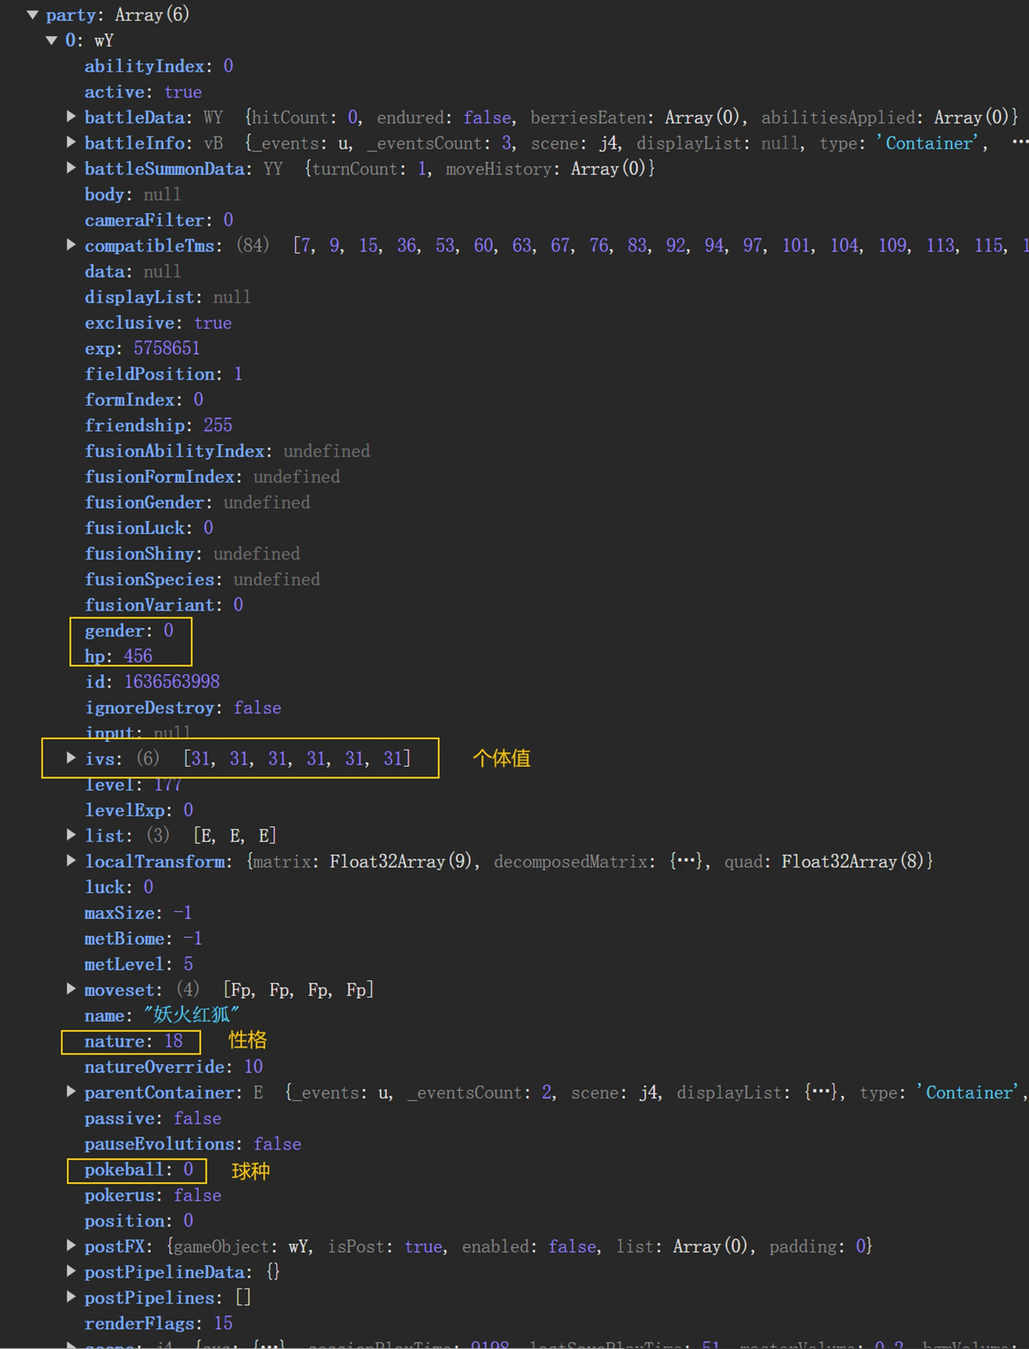The width and height of the screenshot is (1029, 1349).
Task: Expand the battleInfo property arrow
Action: click(72, 142)
